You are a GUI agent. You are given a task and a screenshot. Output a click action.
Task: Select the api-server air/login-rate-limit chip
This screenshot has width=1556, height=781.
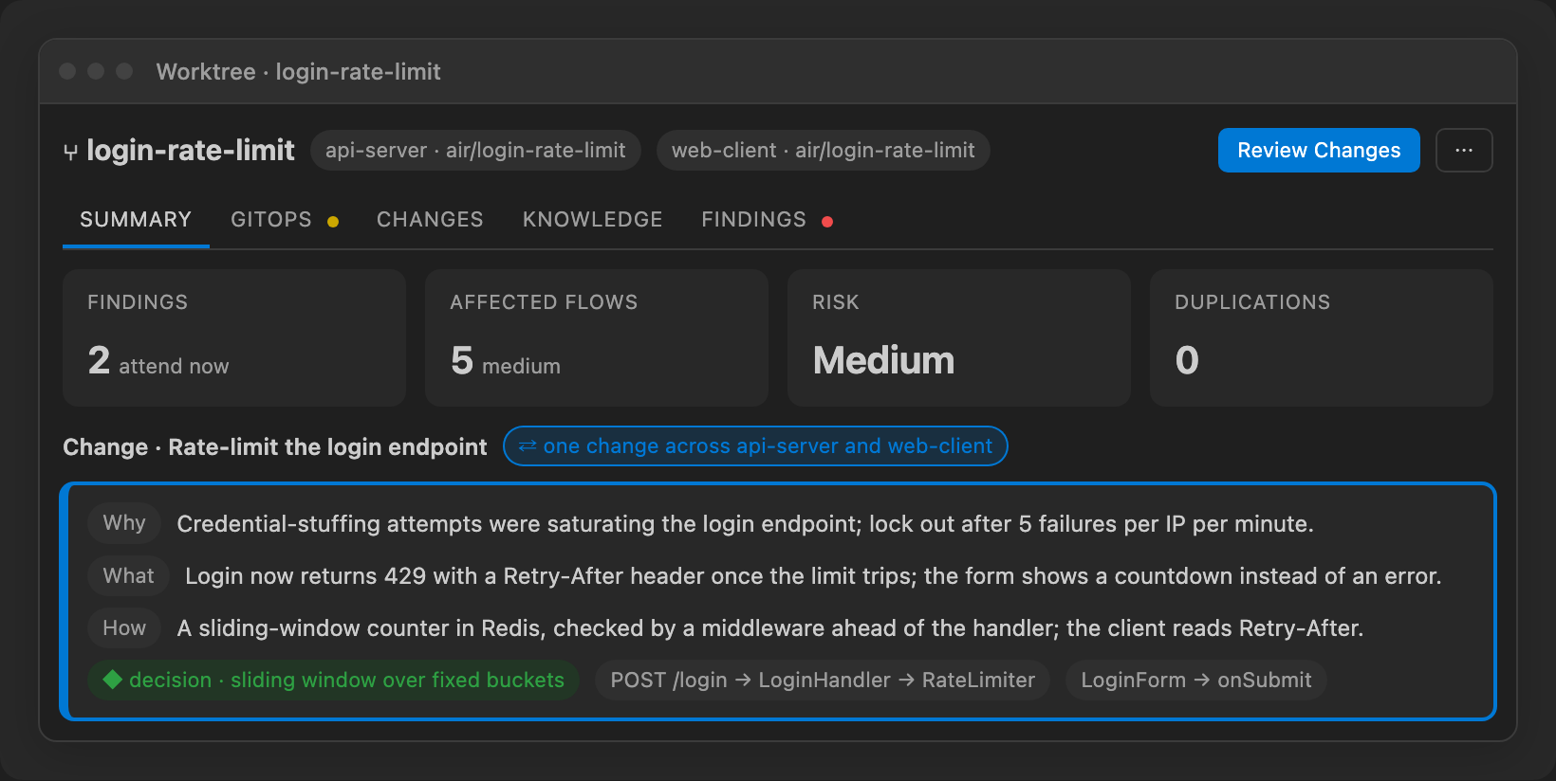click(x=475, y=151)
